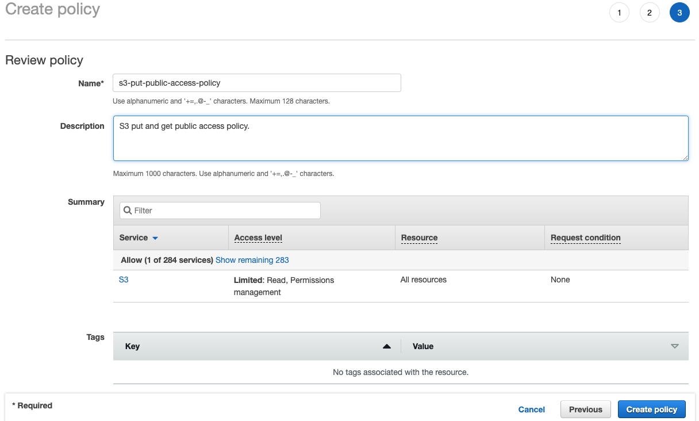Viewport: 699px width, 421px height.
Task: Click the Service column sort arrow
Action: [155, 238]
